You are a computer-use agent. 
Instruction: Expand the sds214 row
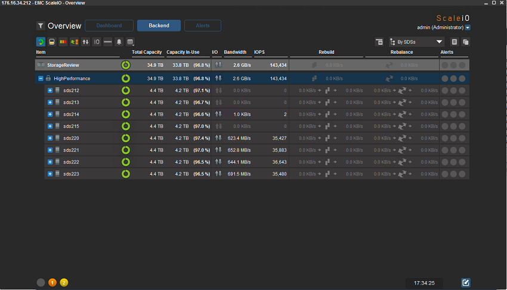pos(50,115)
